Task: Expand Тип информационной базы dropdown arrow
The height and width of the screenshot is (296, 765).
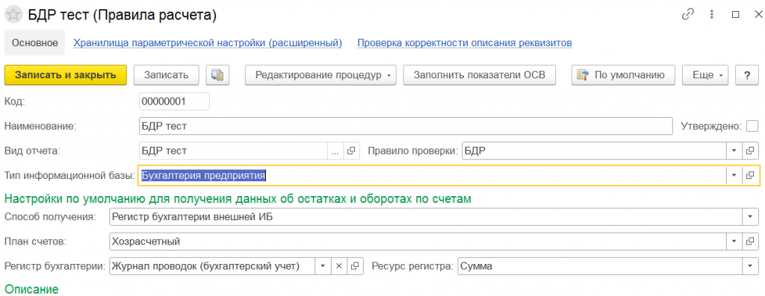Action: [x=734, y=175]
